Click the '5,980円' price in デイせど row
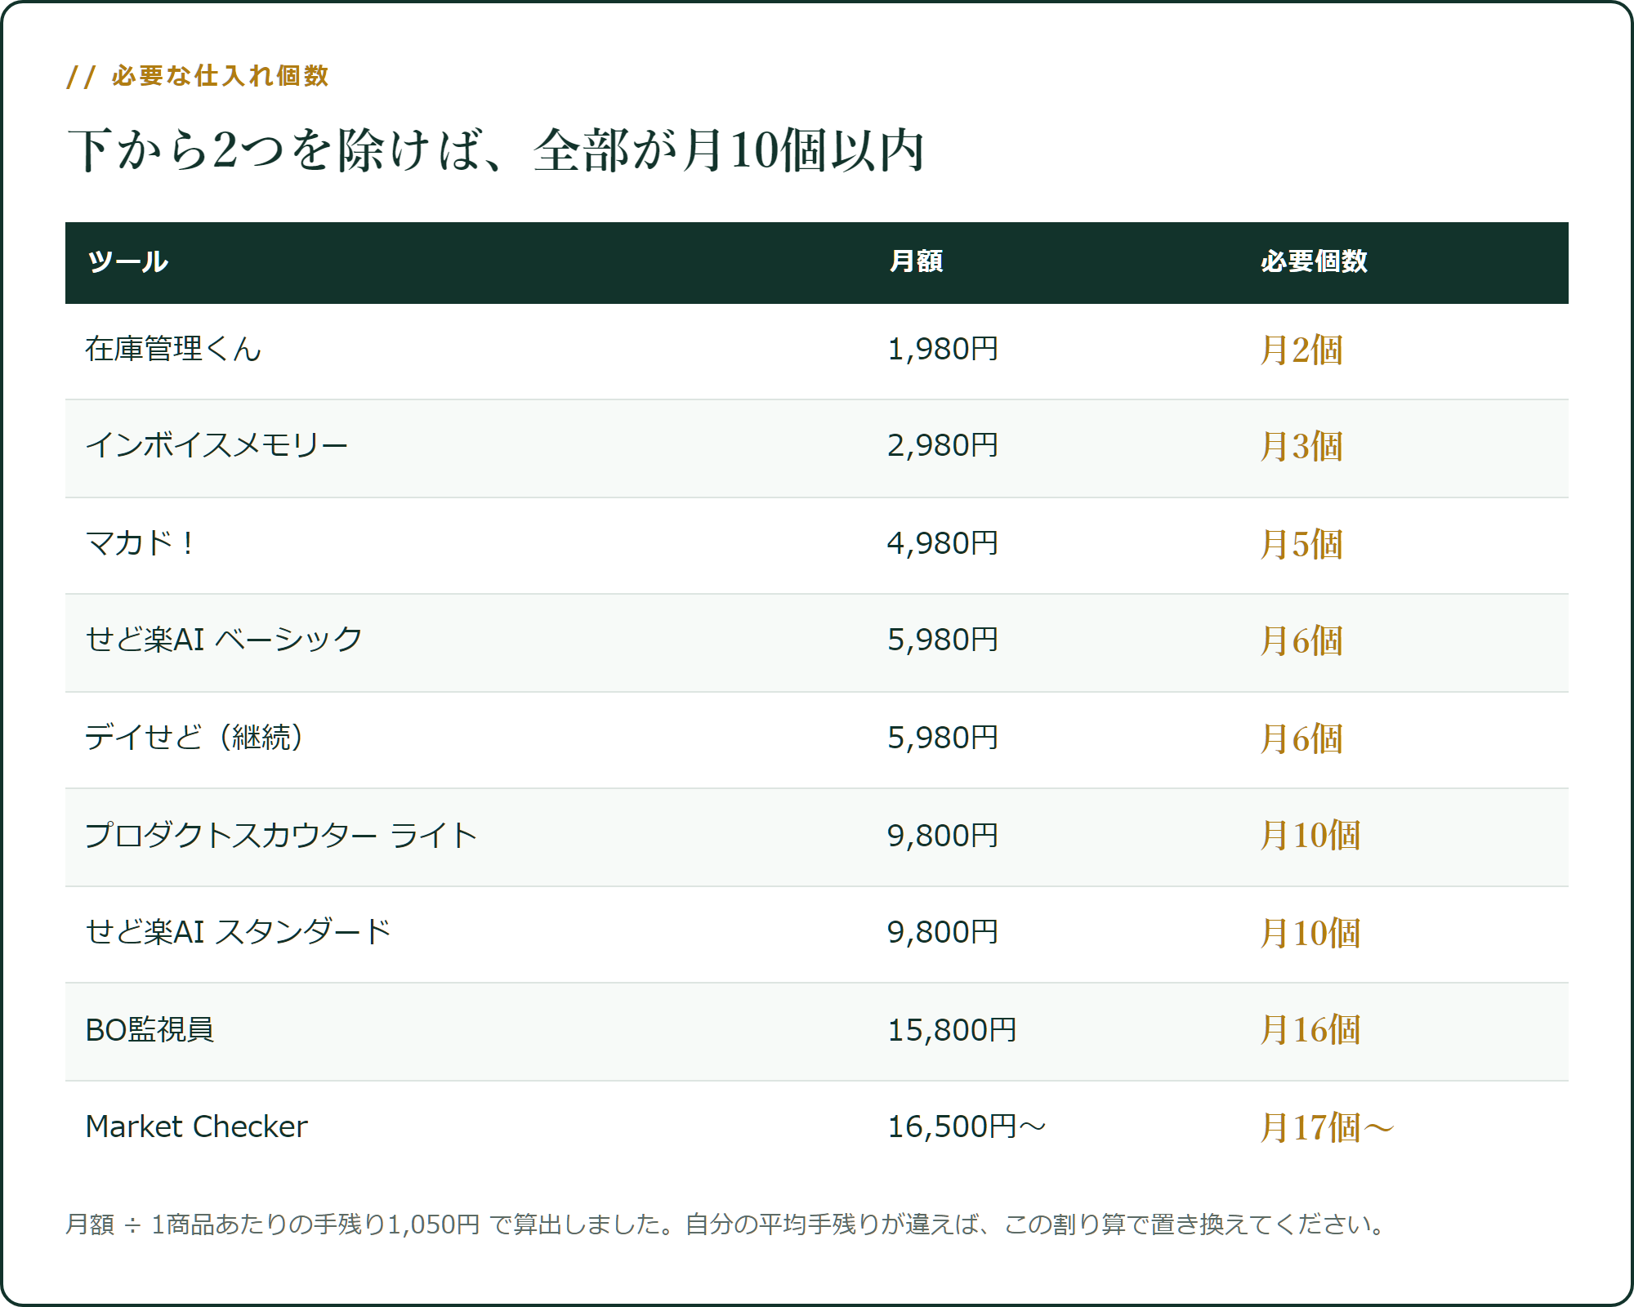Screen dimensions: 1634x1307 (x=943, y=738)
